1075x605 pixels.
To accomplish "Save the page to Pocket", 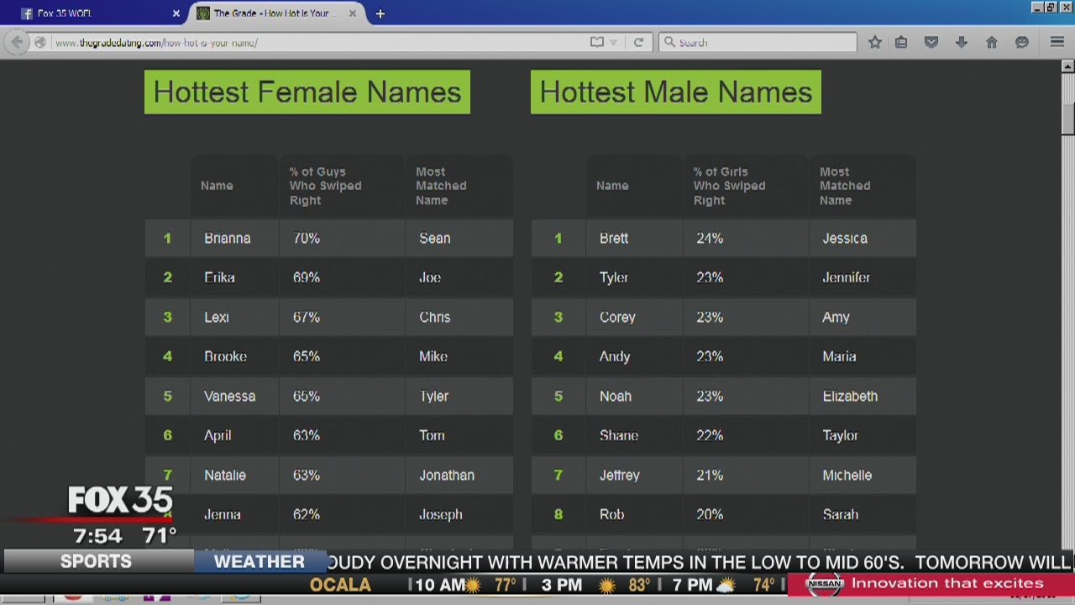I will tap(931, 42).
